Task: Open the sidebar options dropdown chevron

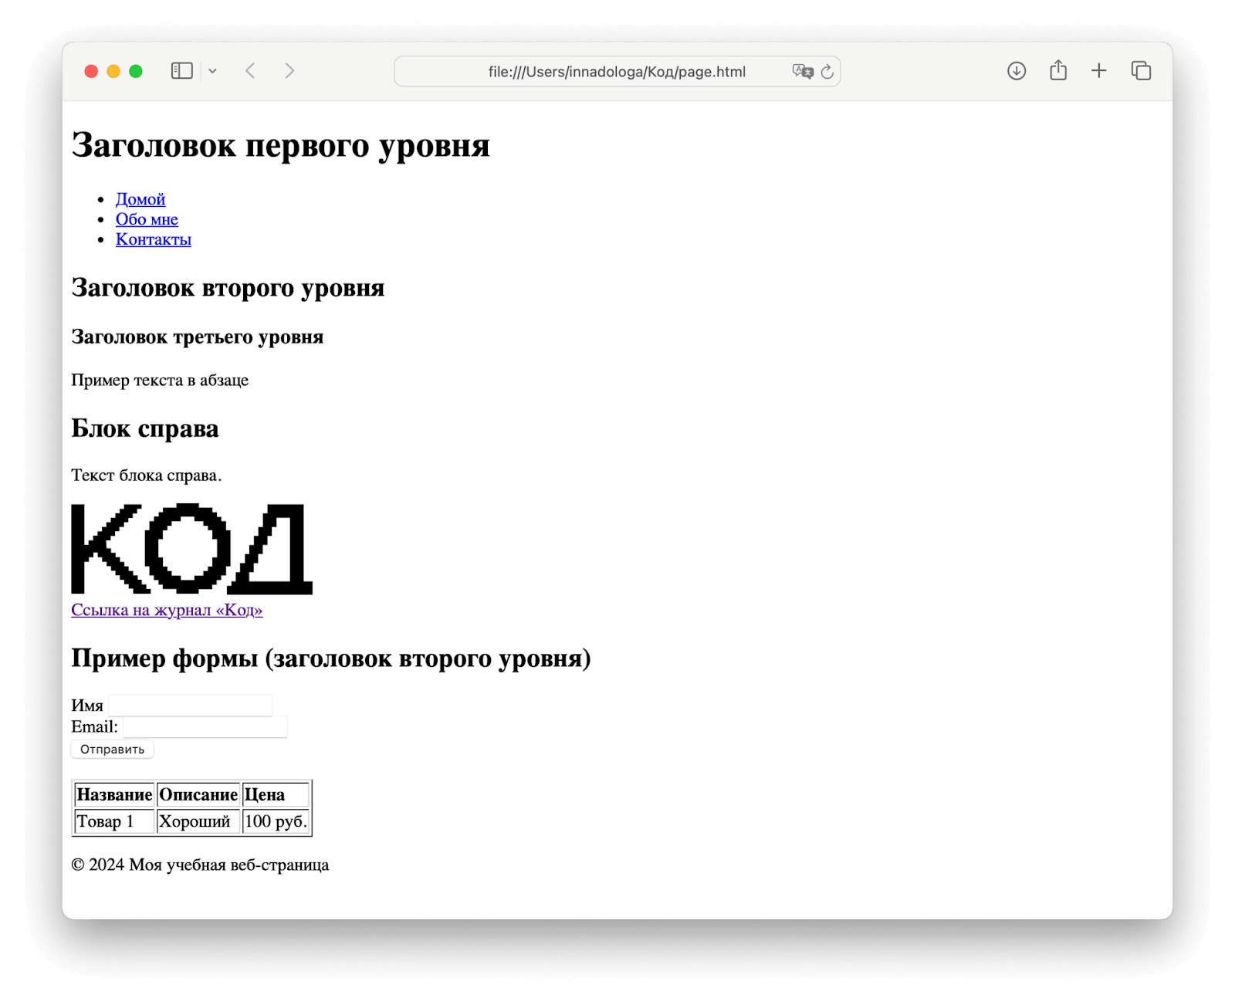Action: point(212,71)
